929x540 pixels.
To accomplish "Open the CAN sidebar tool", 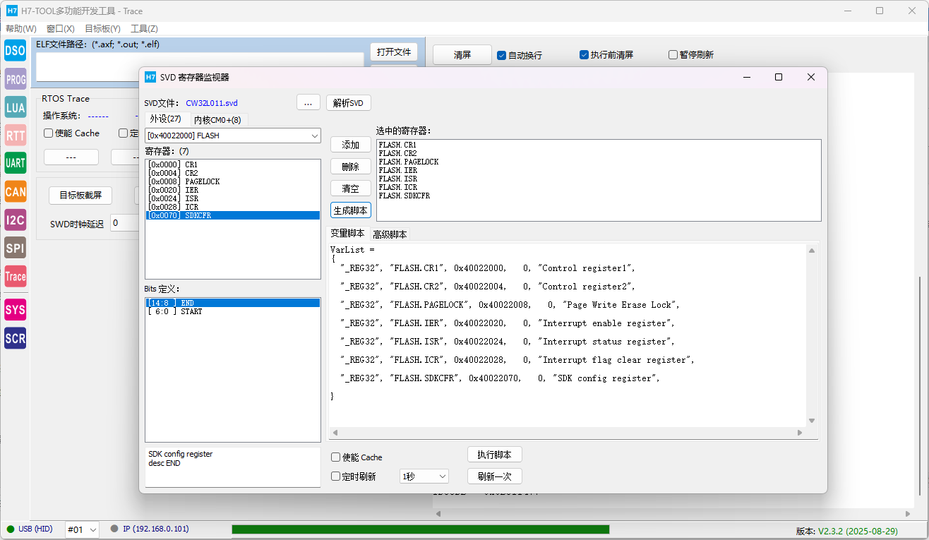I will [x=15, y=191].
